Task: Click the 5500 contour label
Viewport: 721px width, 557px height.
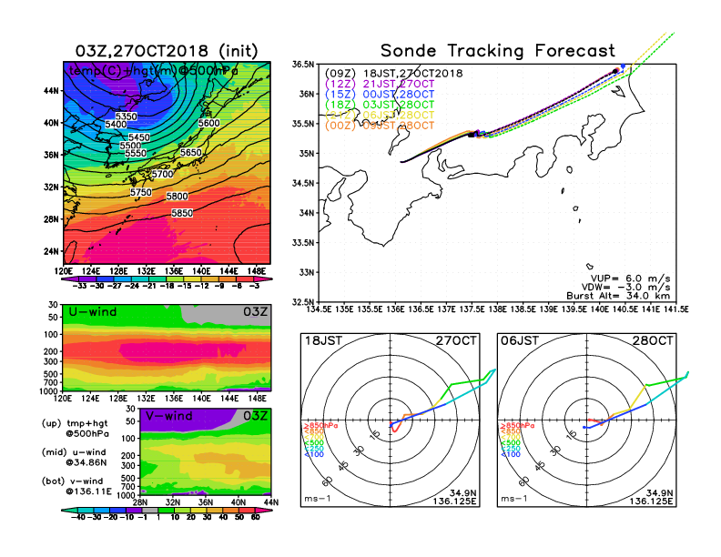Action: click(130, 146)
